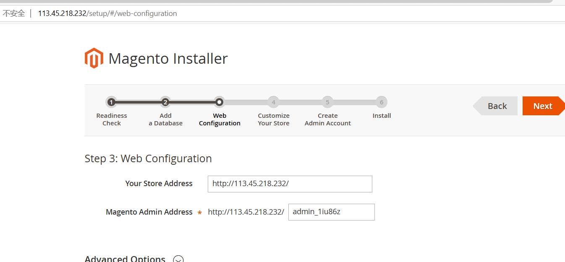Select step 3 Web Configuration

[219, 102]
